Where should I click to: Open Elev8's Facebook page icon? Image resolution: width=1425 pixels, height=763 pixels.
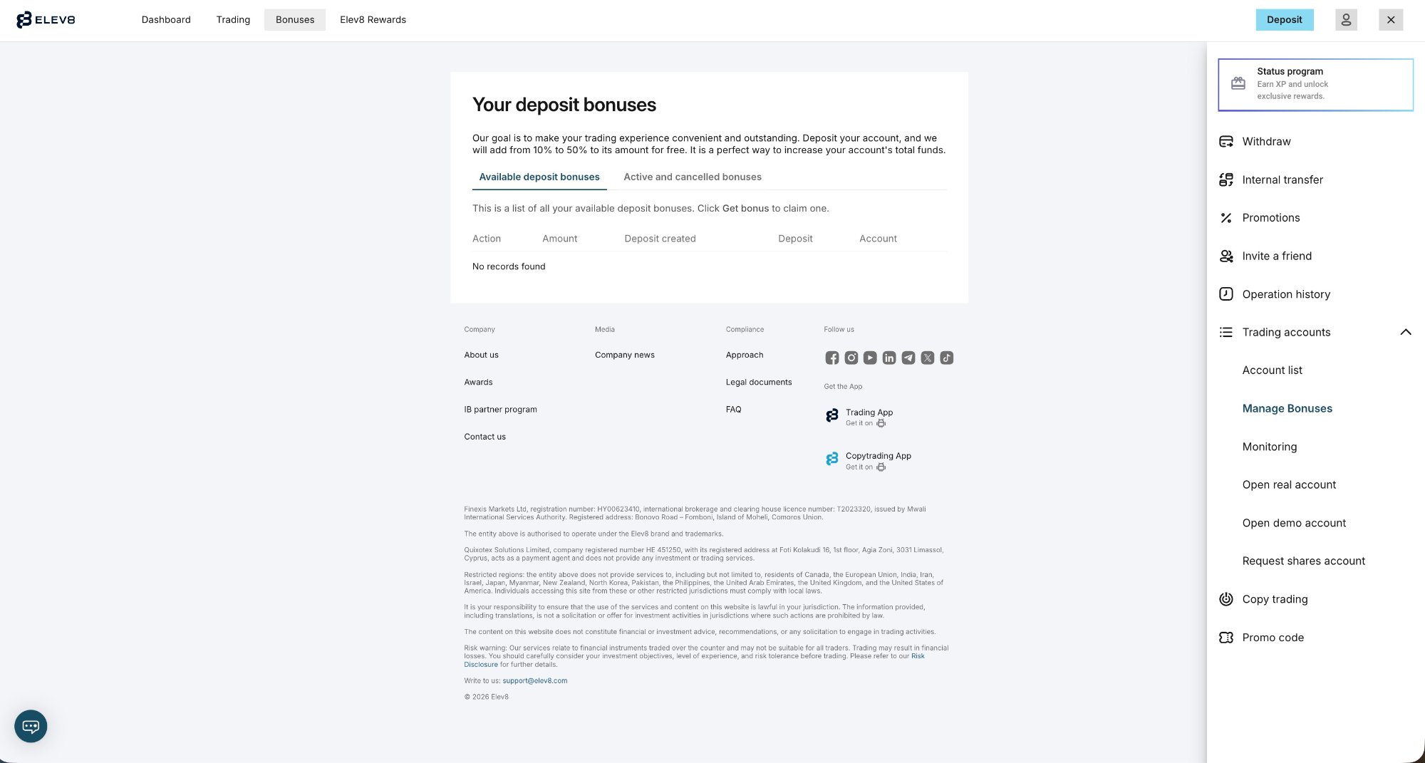tap(831, 358)
